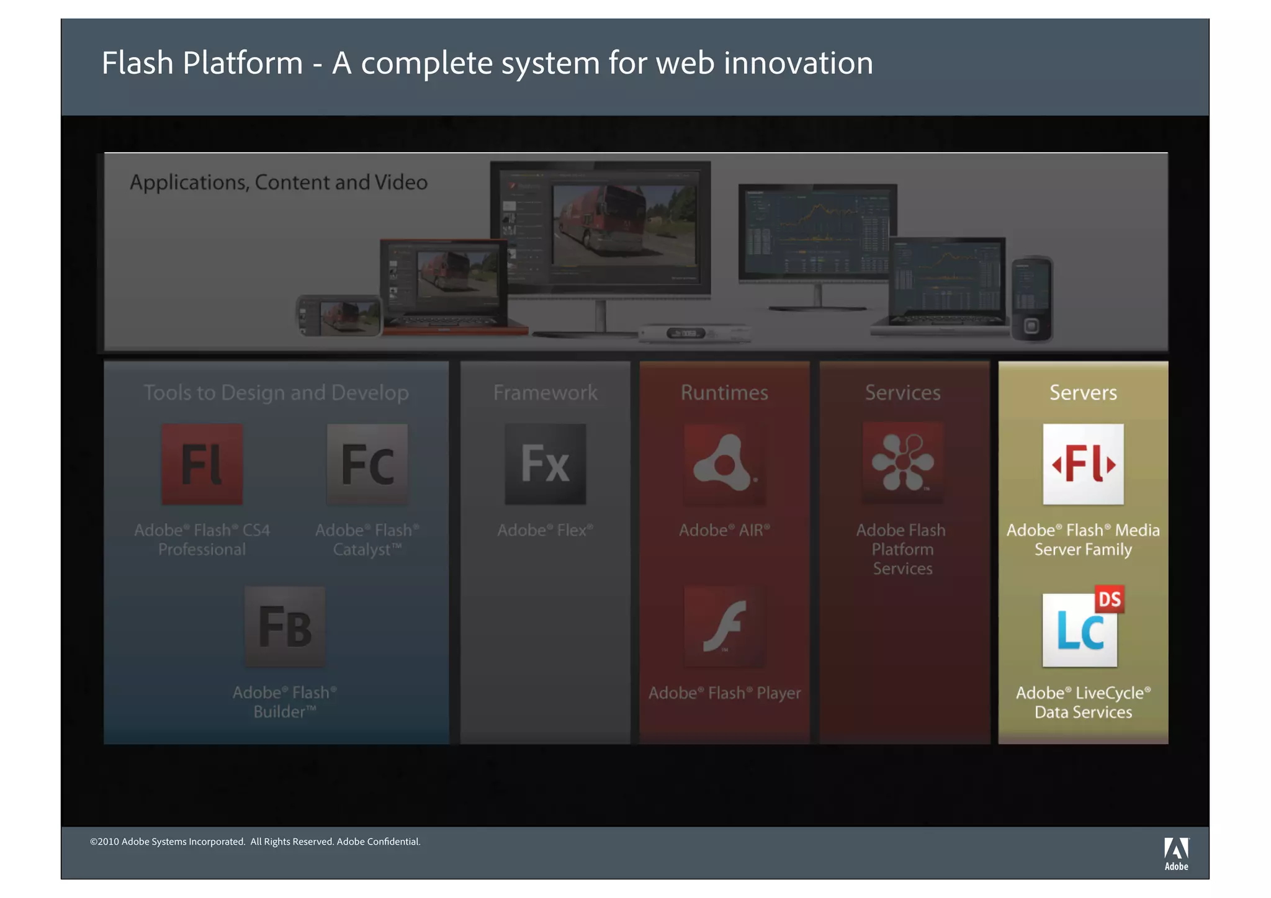Click the Adobe Flash Media Server Family label
1271x898 pixels.
pos(1083,539)
